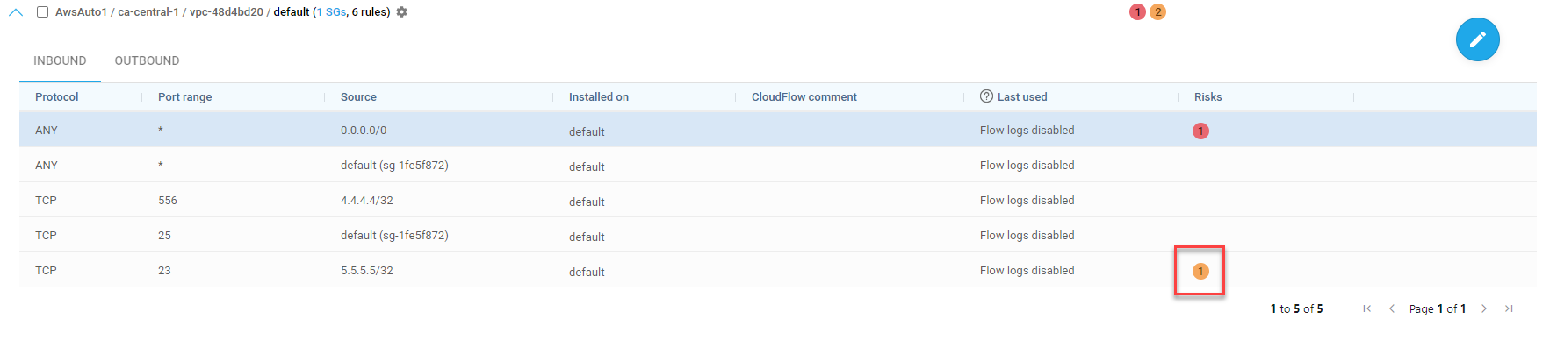Screen dimensions: 1557x347
Task: Collapse the security group panel chevron
Action: pyautogui.click(x=16, y=12)
